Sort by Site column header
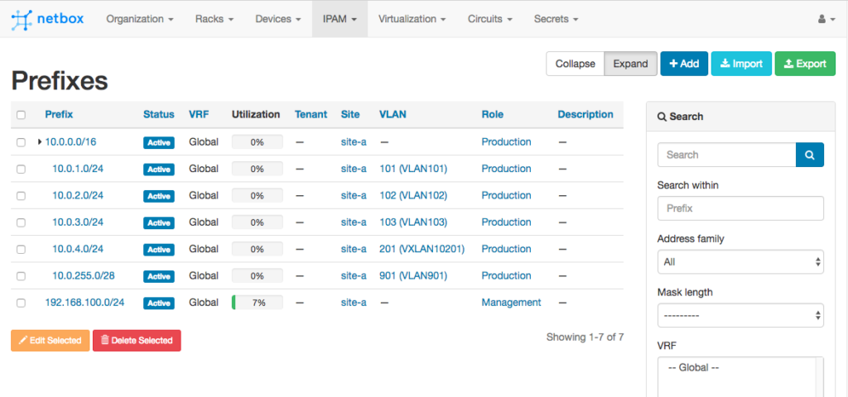The width and height of the screenshot is (848, 397). click(x=350, y=114)
